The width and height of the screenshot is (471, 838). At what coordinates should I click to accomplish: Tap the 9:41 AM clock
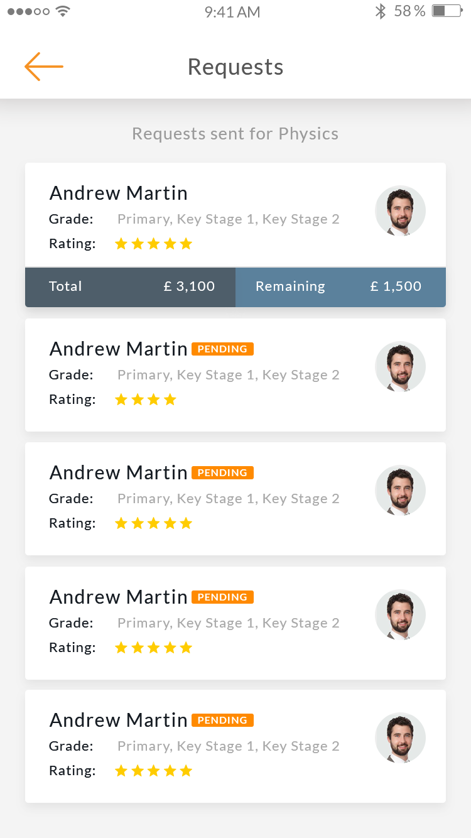tap(232, 12)
